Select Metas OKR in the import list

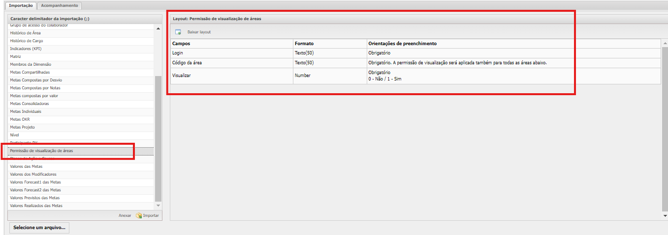click(20, 119)
